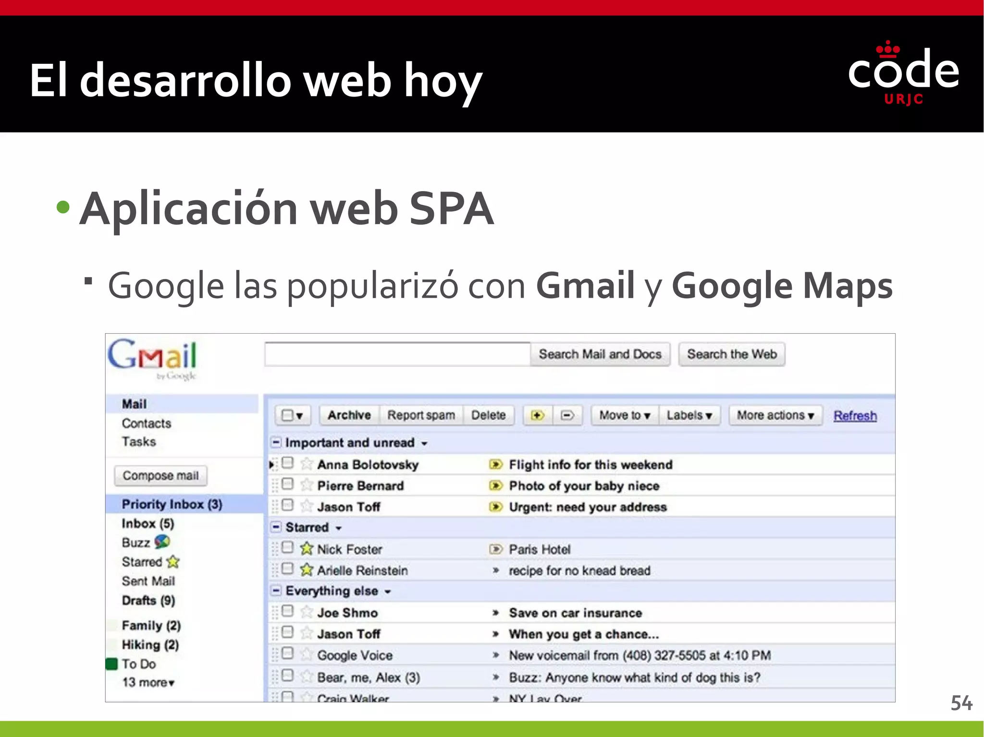
Task: Click Search the Web button
Action: click(x=732, y=354)
